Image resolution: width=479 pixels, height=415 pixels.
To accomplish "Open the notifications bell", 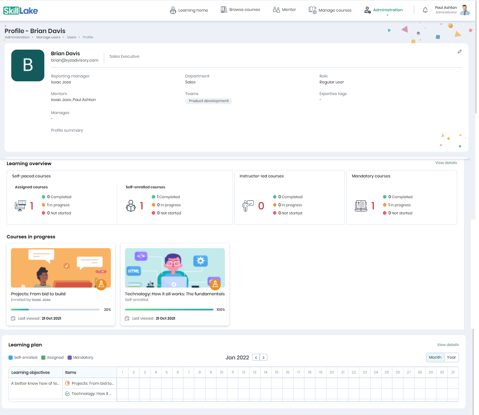I will click(x=425, y=10).
